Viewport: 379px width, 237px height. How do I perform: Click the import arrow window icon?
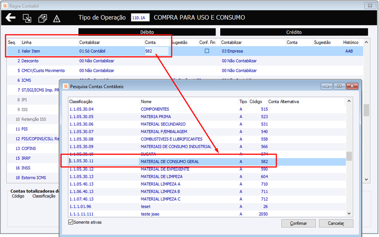tap(27, 18)
